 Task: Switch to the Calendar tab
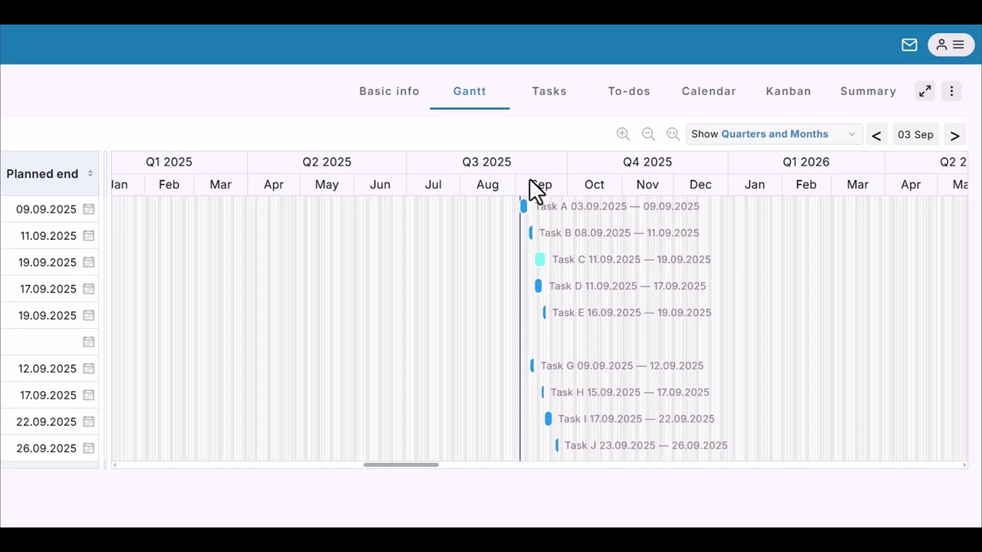tap(709, 91)
